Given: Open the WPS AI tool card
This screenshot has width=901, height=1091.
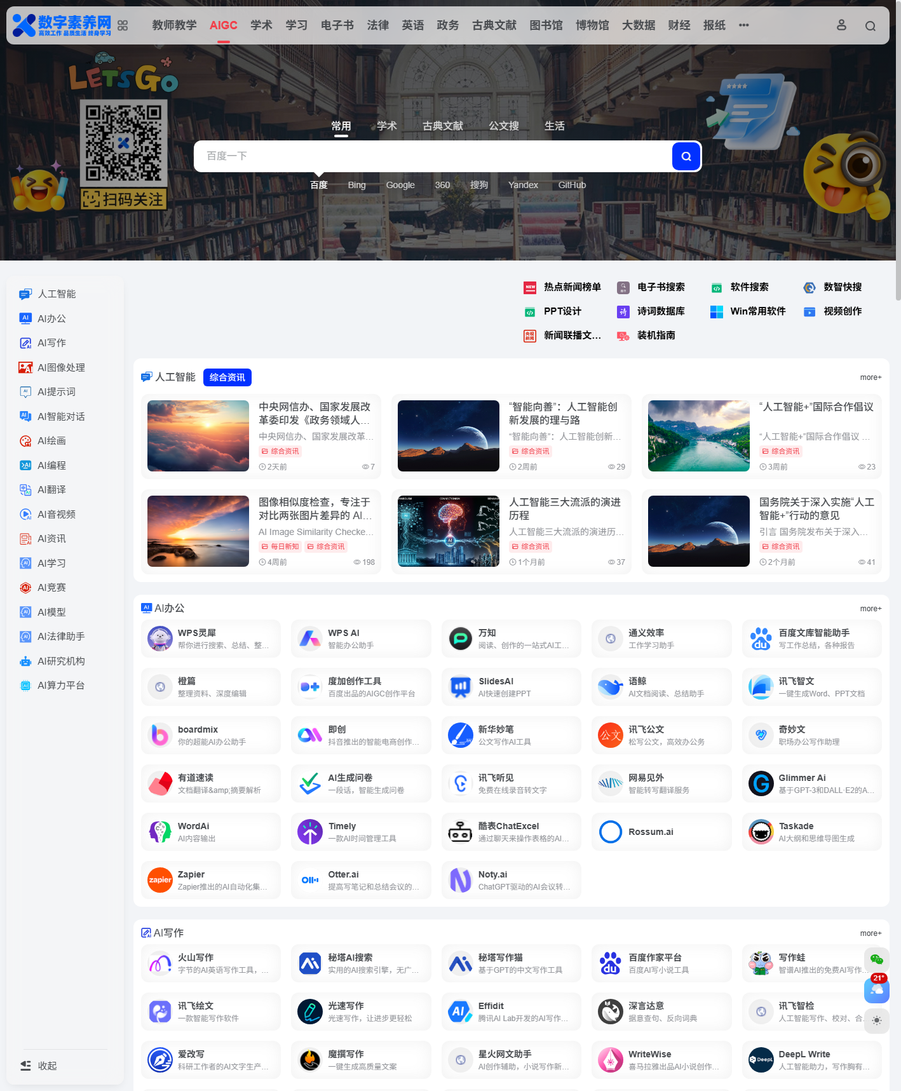Looking at the screenshot, I should (x=361, y=639).
